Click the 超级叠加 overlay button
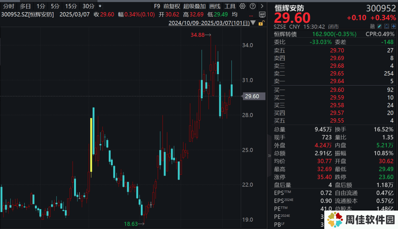Screen dimensions: 398x229 (195, 6)
